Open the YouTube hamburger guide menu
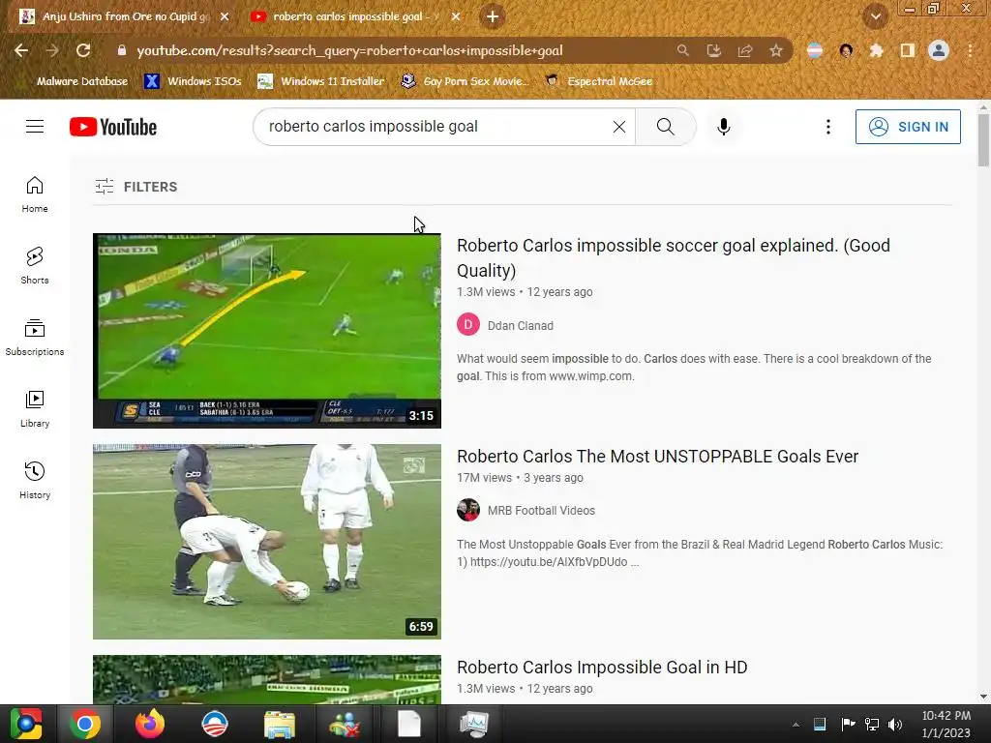Screen dimensions: 991x743 coord(35,127)
